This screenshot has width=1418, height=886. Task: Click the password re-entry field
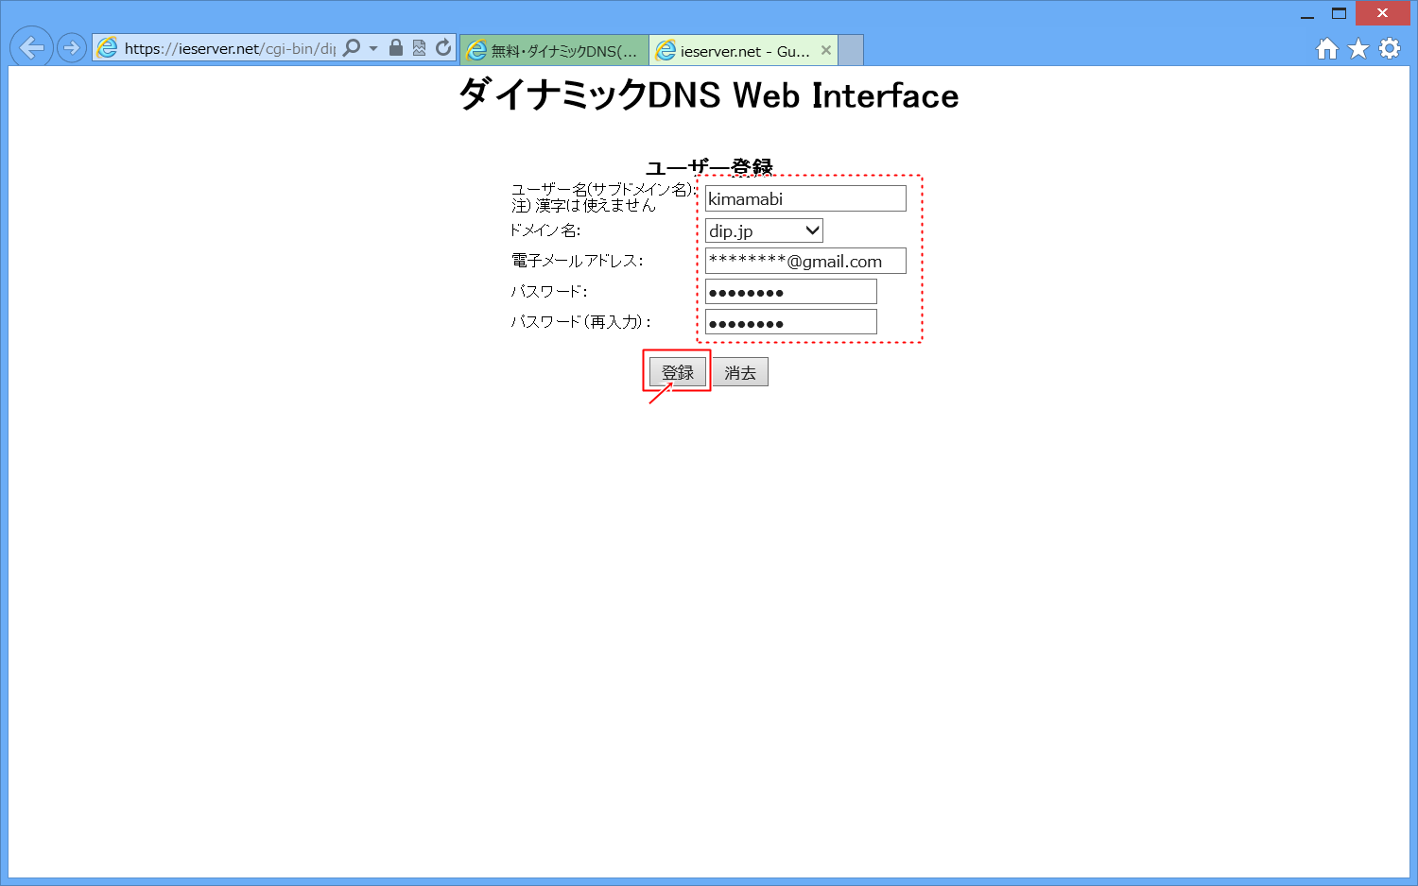click(790, 322)
